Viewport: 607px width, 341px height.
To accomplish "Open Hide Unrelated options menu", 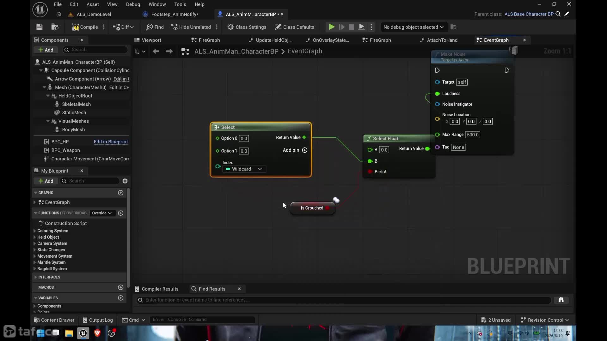I will [217, 27].
